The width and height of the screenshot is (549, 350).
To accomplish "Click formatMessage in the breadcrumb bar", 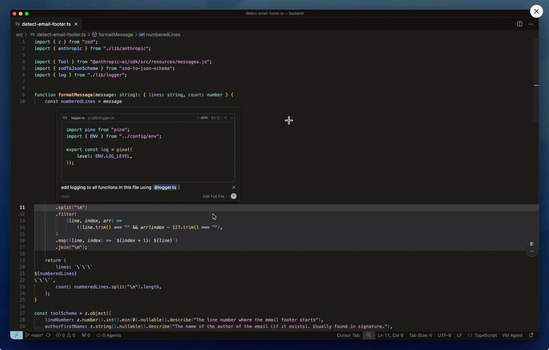I will tap(116, 35).
